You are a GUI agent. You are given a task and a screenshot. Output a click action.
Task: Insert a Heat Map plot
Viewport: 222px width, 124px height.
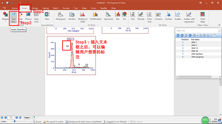point(203,17)
